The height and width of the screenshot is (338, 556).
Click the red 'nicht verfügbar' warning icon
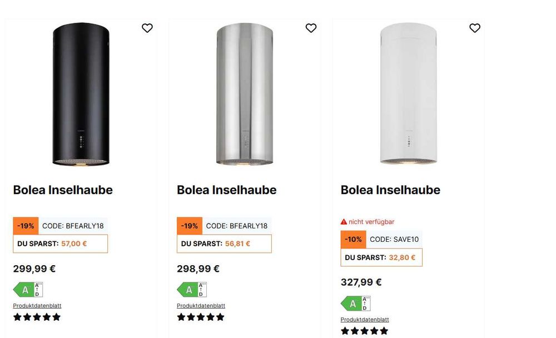click(x=344, y=222)
